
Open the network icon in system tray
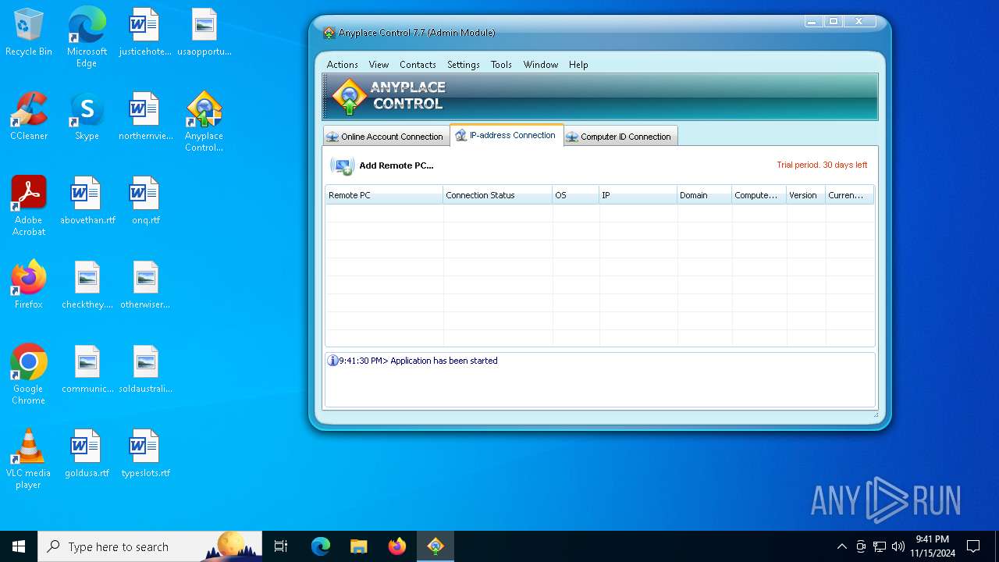click(880, 546)
